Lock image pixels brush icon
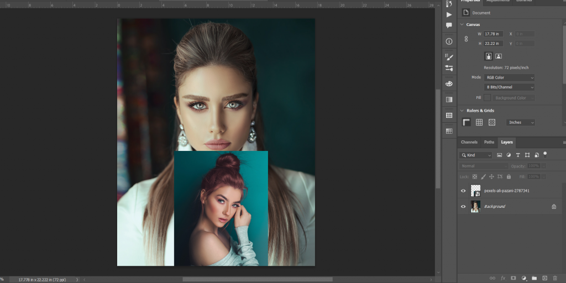This screenshot has height=283, width=566. tap(483, 177)
